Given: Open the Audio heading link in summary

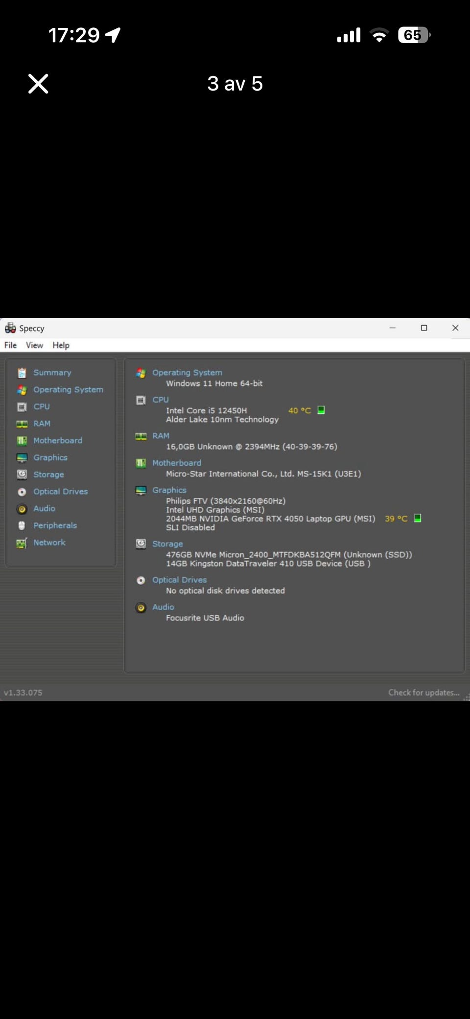Looking at the screenshot, I should (x=163, y=607).
